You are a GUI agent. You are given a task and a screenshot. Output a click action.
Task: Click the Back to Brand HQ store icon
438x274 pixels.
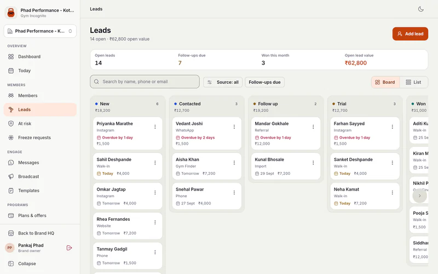click(11, 233)
